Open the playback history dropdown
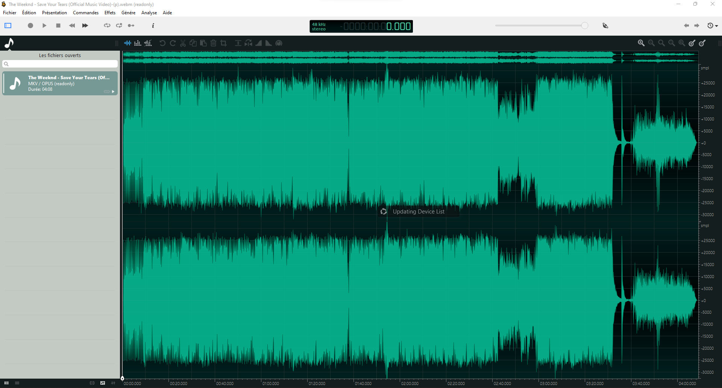 pyautogui.click(x=712, y=26)
